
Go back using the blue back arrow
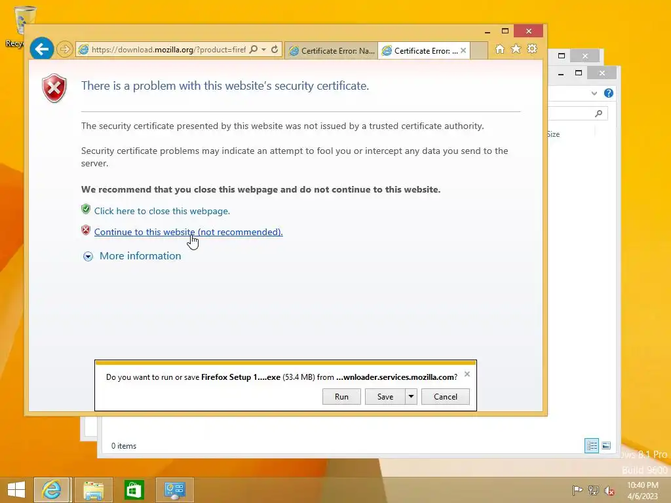pyautogui.click(x=41, y=49)
